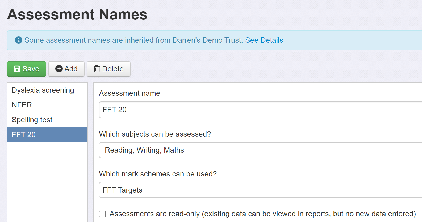Viewport: 422px width, 222px height.
Task: Toggle the Assessments are read-only checkbox
Action: 102,214
